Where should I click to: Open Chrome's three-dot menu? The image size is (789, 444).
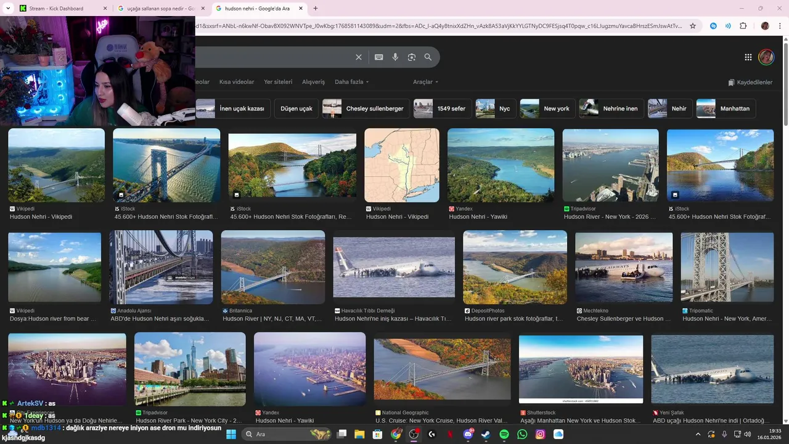(x=779, y=26)
